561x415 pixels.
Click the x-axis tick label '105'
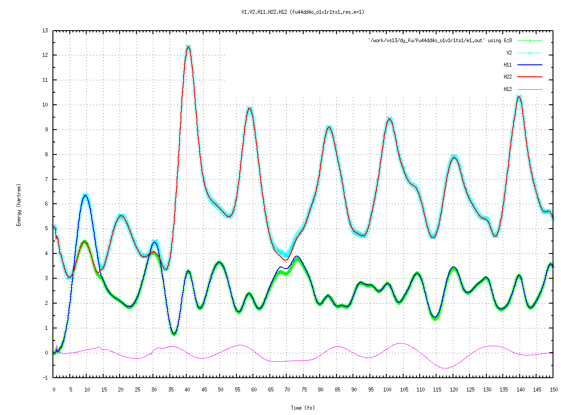(x=404, y=389)
